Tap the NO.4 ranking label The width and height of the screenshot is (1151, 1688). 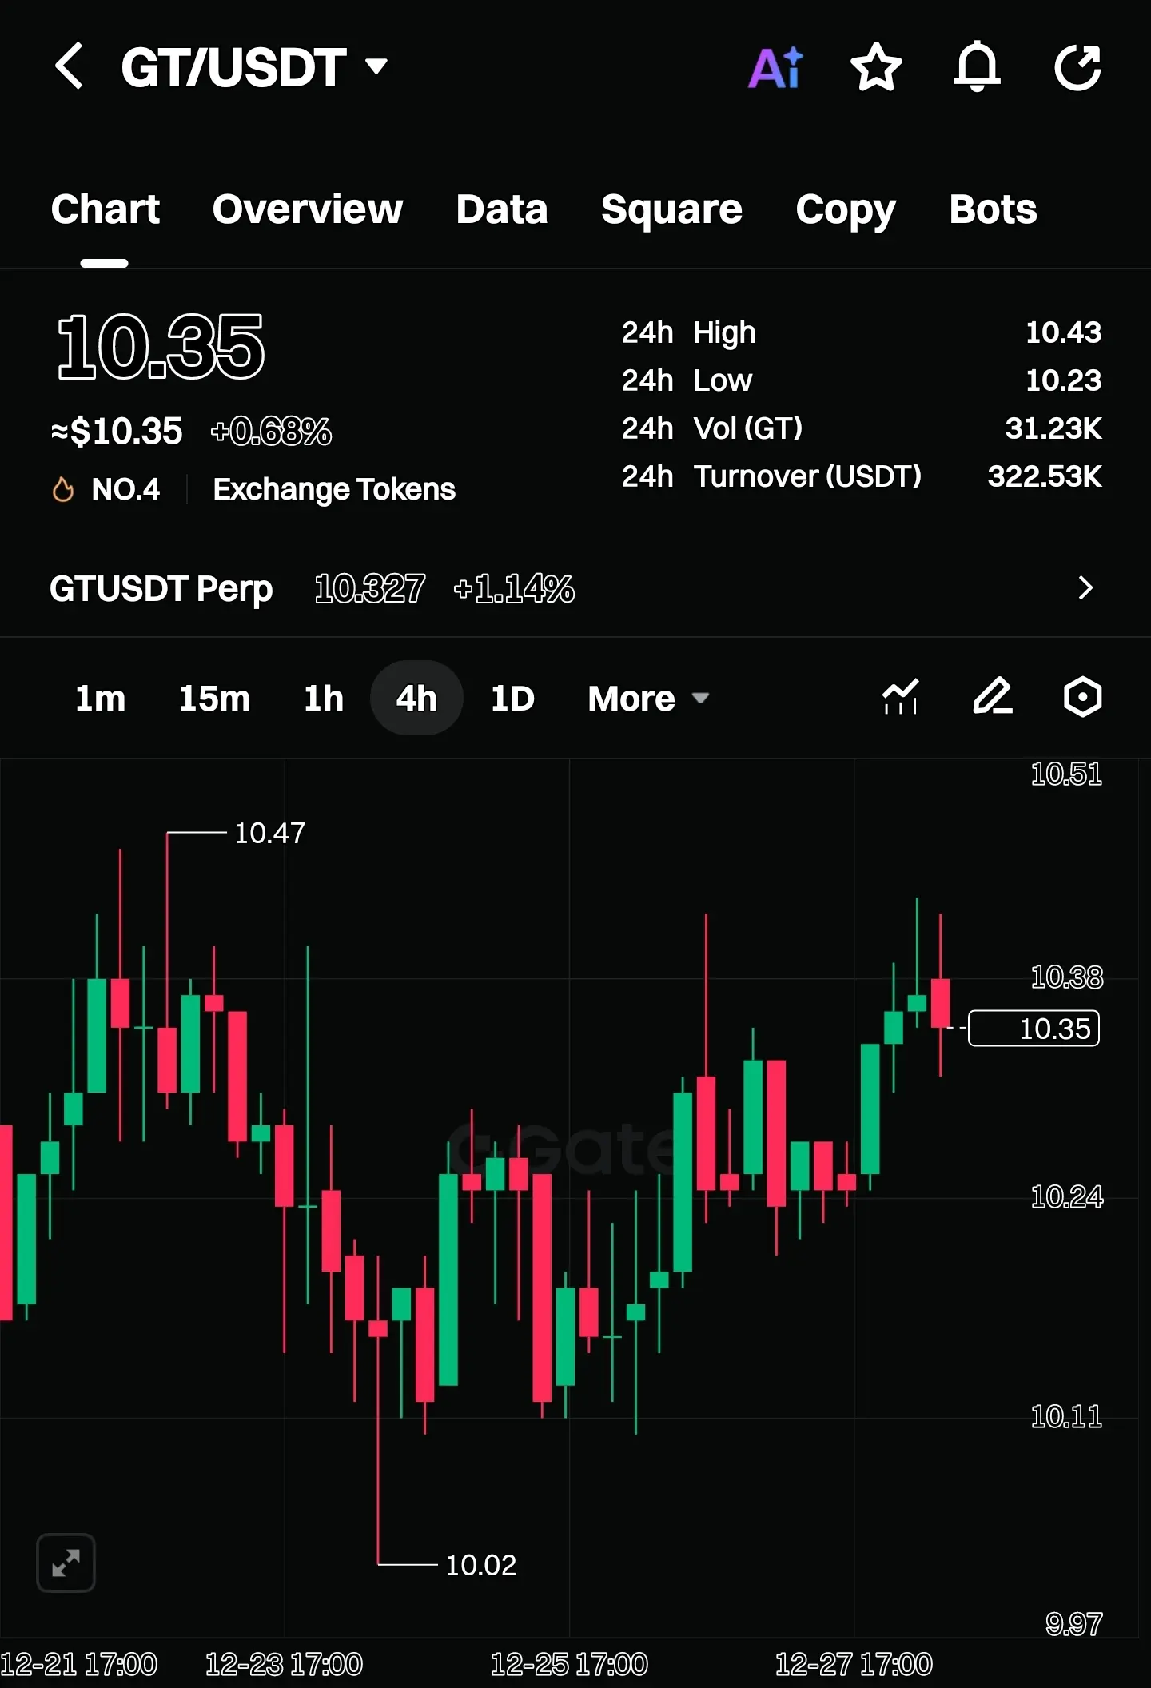(x=125, y=489)
